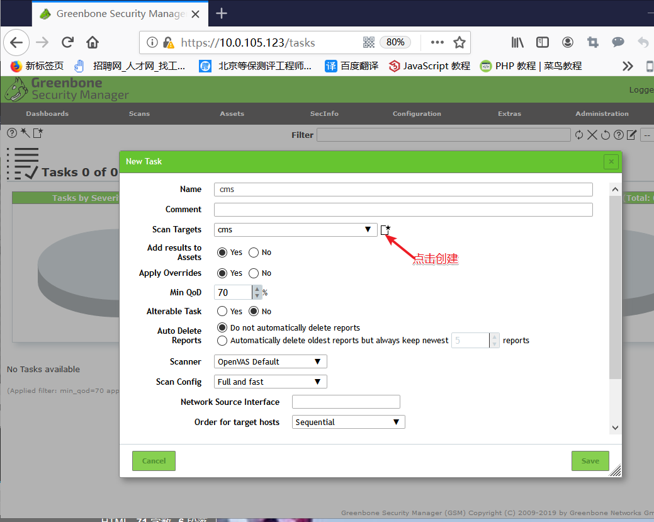
Task: Click the QR code icon in address bar
Action: pyautogui.click(x=369, y=42)
